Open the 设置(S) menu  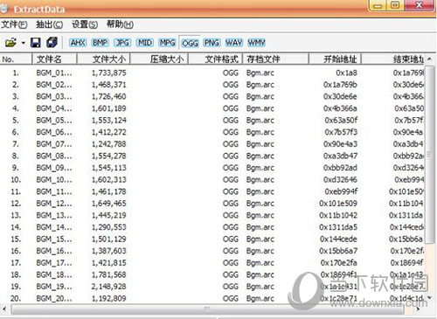pos(85,24)
